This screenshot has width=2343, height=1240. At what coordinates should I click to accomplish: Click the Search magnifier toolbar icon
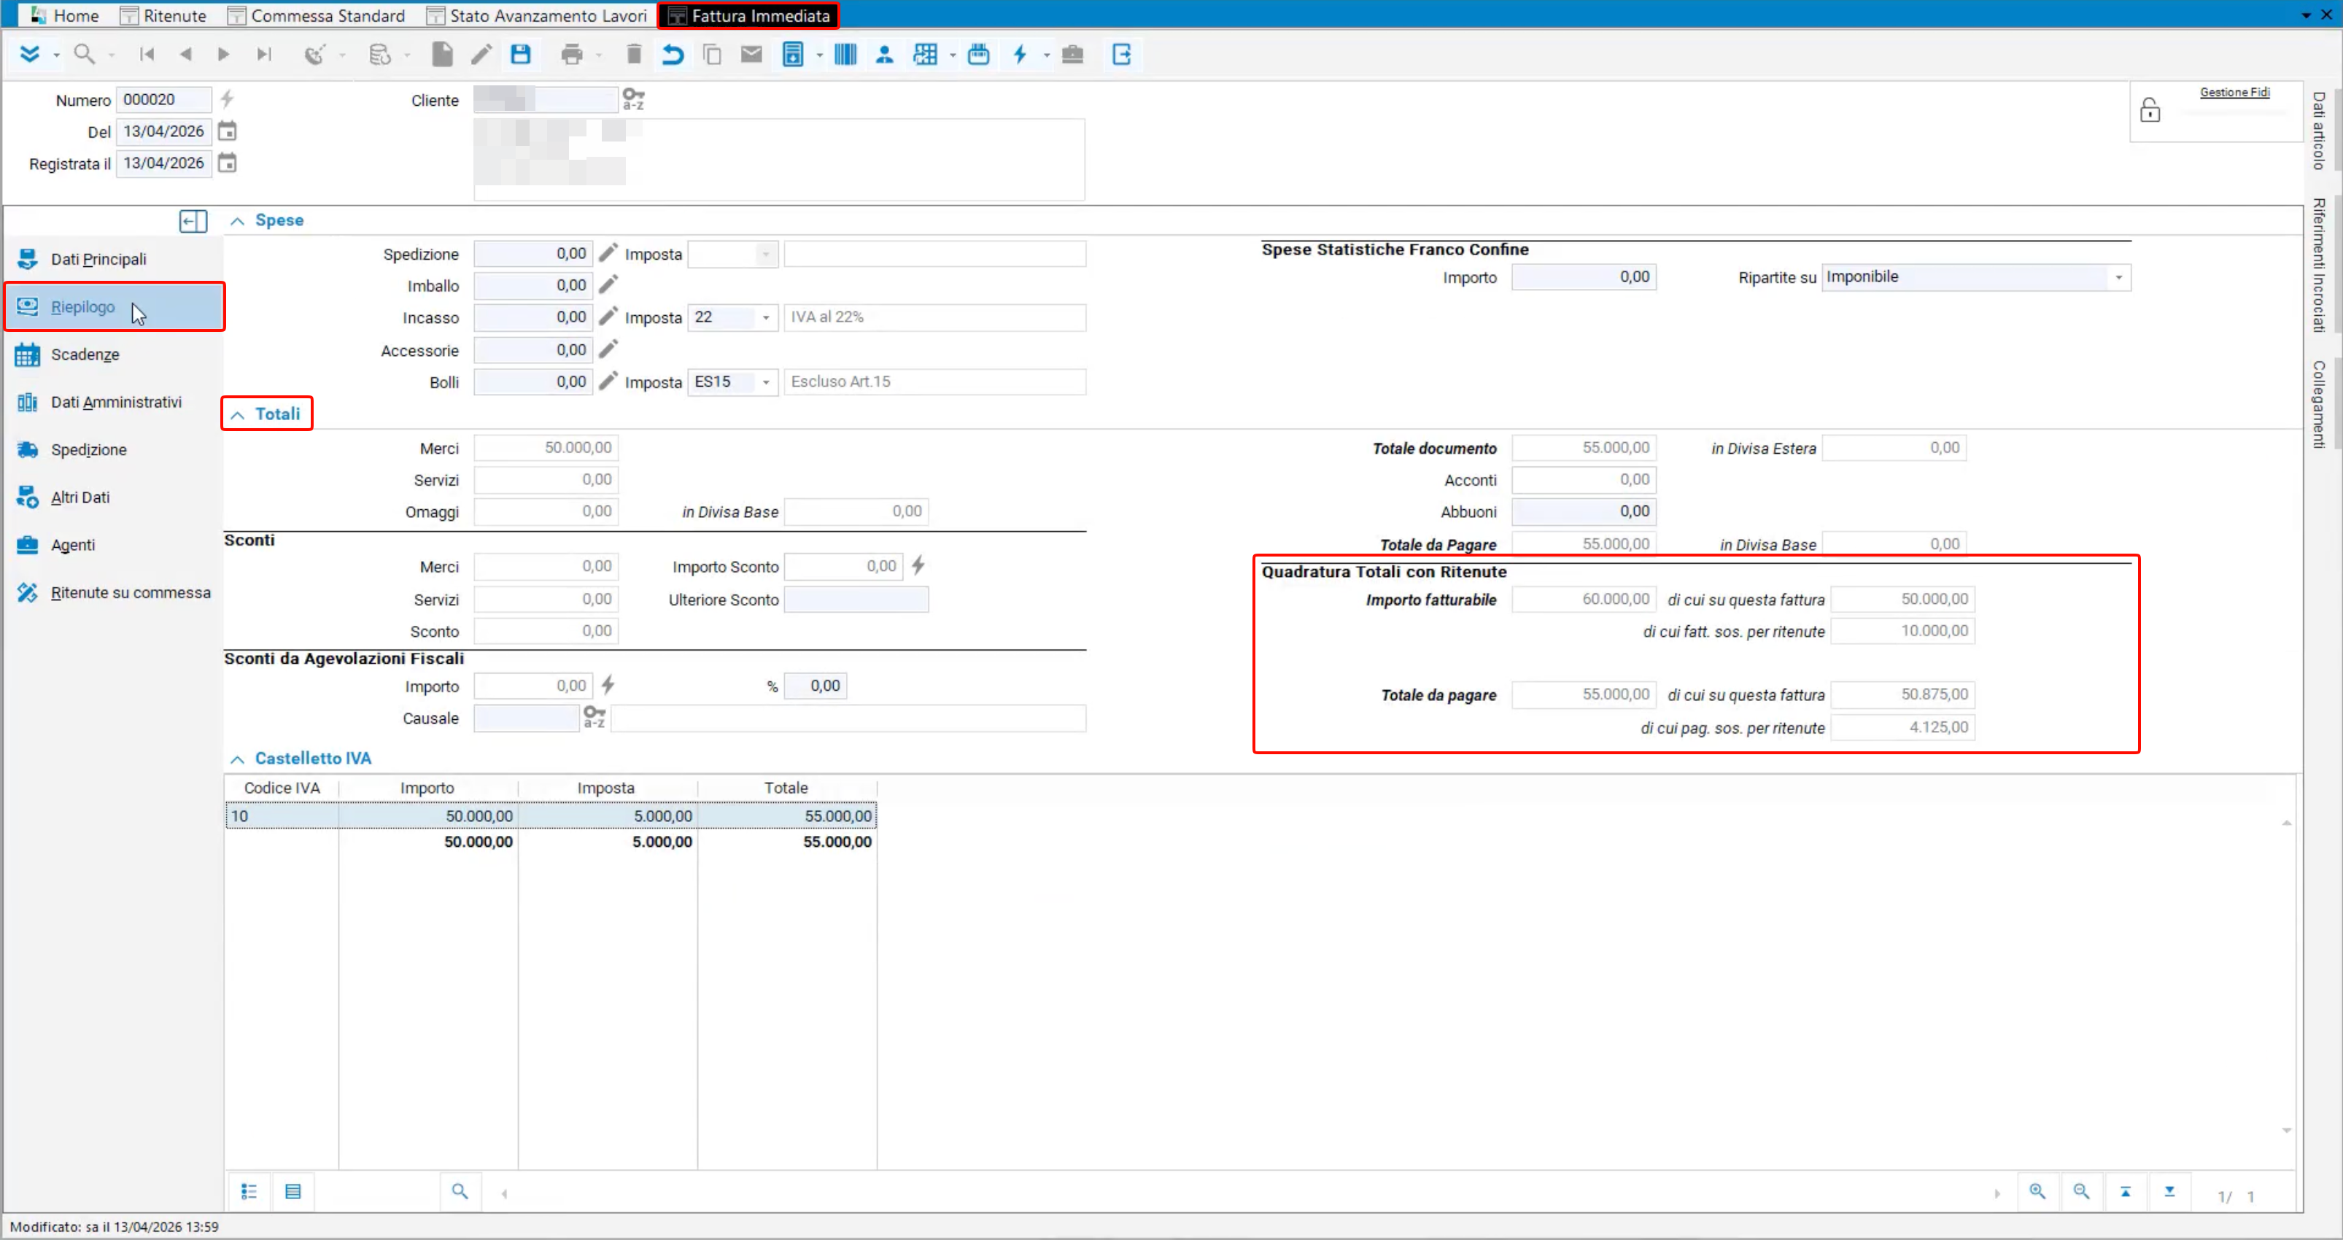click(x=85, y=55)
